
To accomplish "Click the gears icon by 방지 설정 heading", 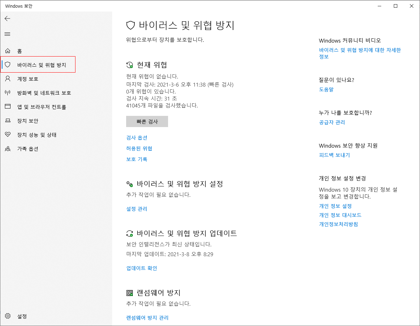I will 130,184.
